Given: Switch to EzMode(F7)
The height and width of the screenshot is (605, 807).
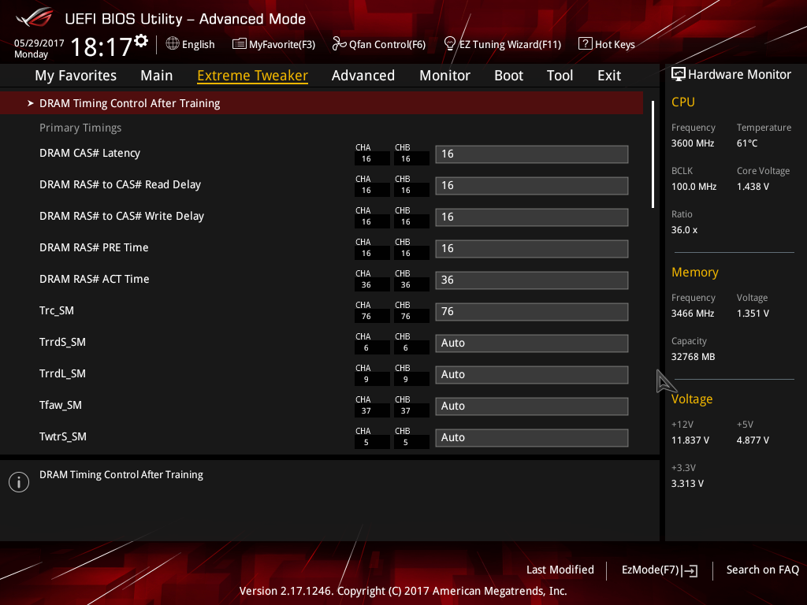Looking at the screenshot, I should tap(659, 570).
